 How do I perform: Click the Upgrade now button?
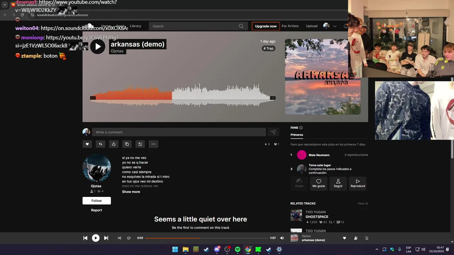266,26
